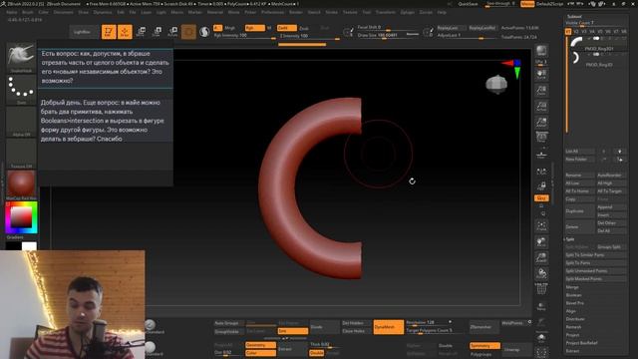638x359 pixels.
Task: Open the Texture Off selector
Action: point(21,153)
